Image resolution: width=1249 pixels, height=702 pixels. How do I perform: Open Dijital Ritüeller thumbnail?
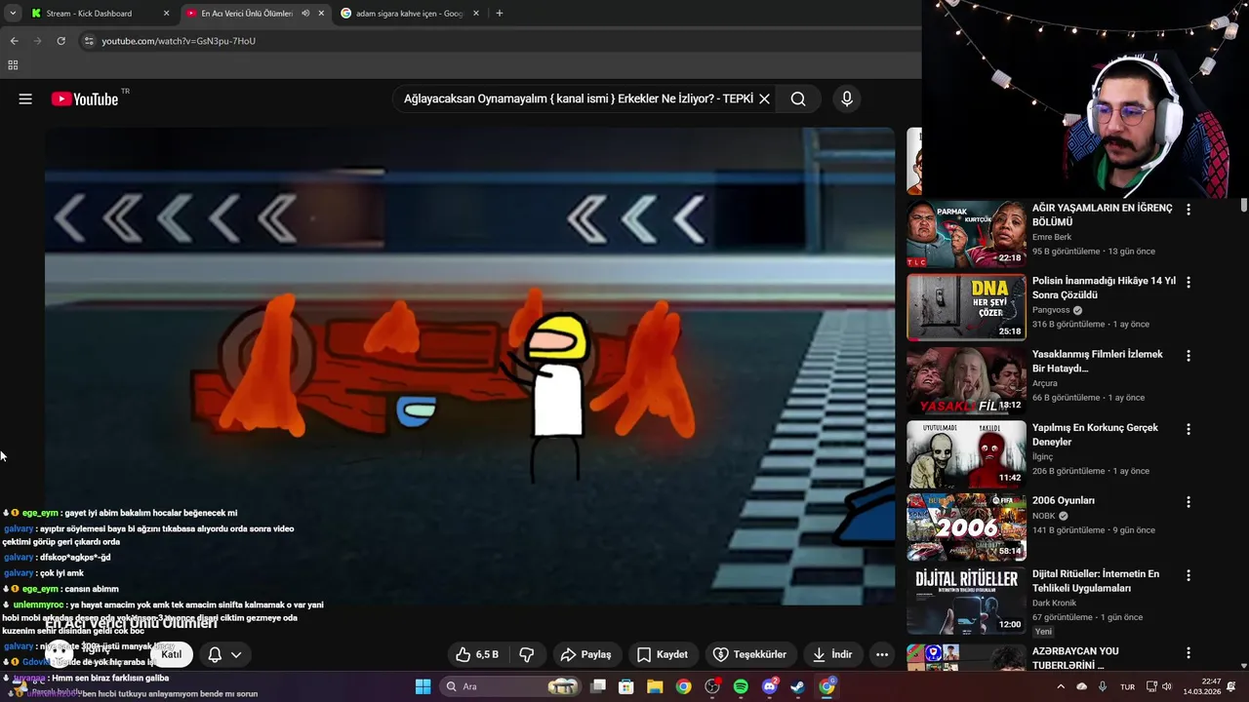pos(966,601)
